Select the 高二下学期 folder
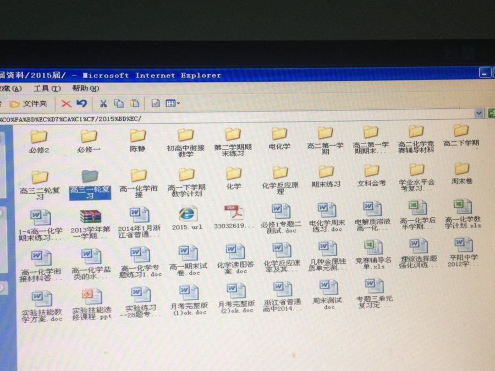Image resolution: width=495 pixels, height=371 pixels. pyautogui.click(x=461, y=135)
